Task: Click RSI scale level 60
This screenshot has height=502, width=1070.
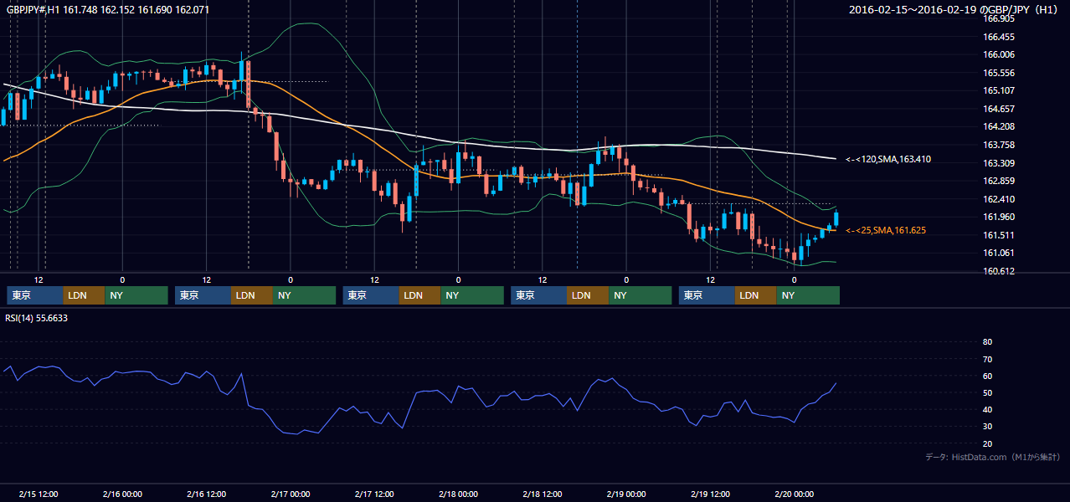Action: point(987,376)
